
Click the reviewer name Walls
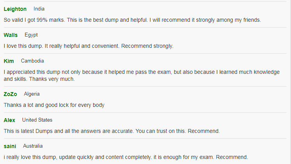pos(10,35)
